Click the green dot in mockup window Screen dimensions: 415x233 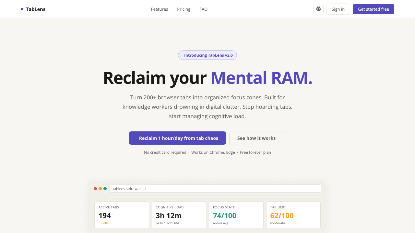coord(105,189)
